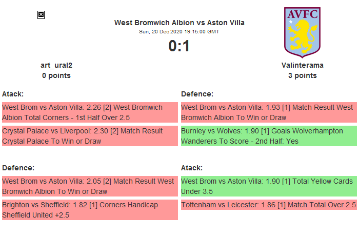
Task: Click the match date and time text
Action: pos(179,32)
